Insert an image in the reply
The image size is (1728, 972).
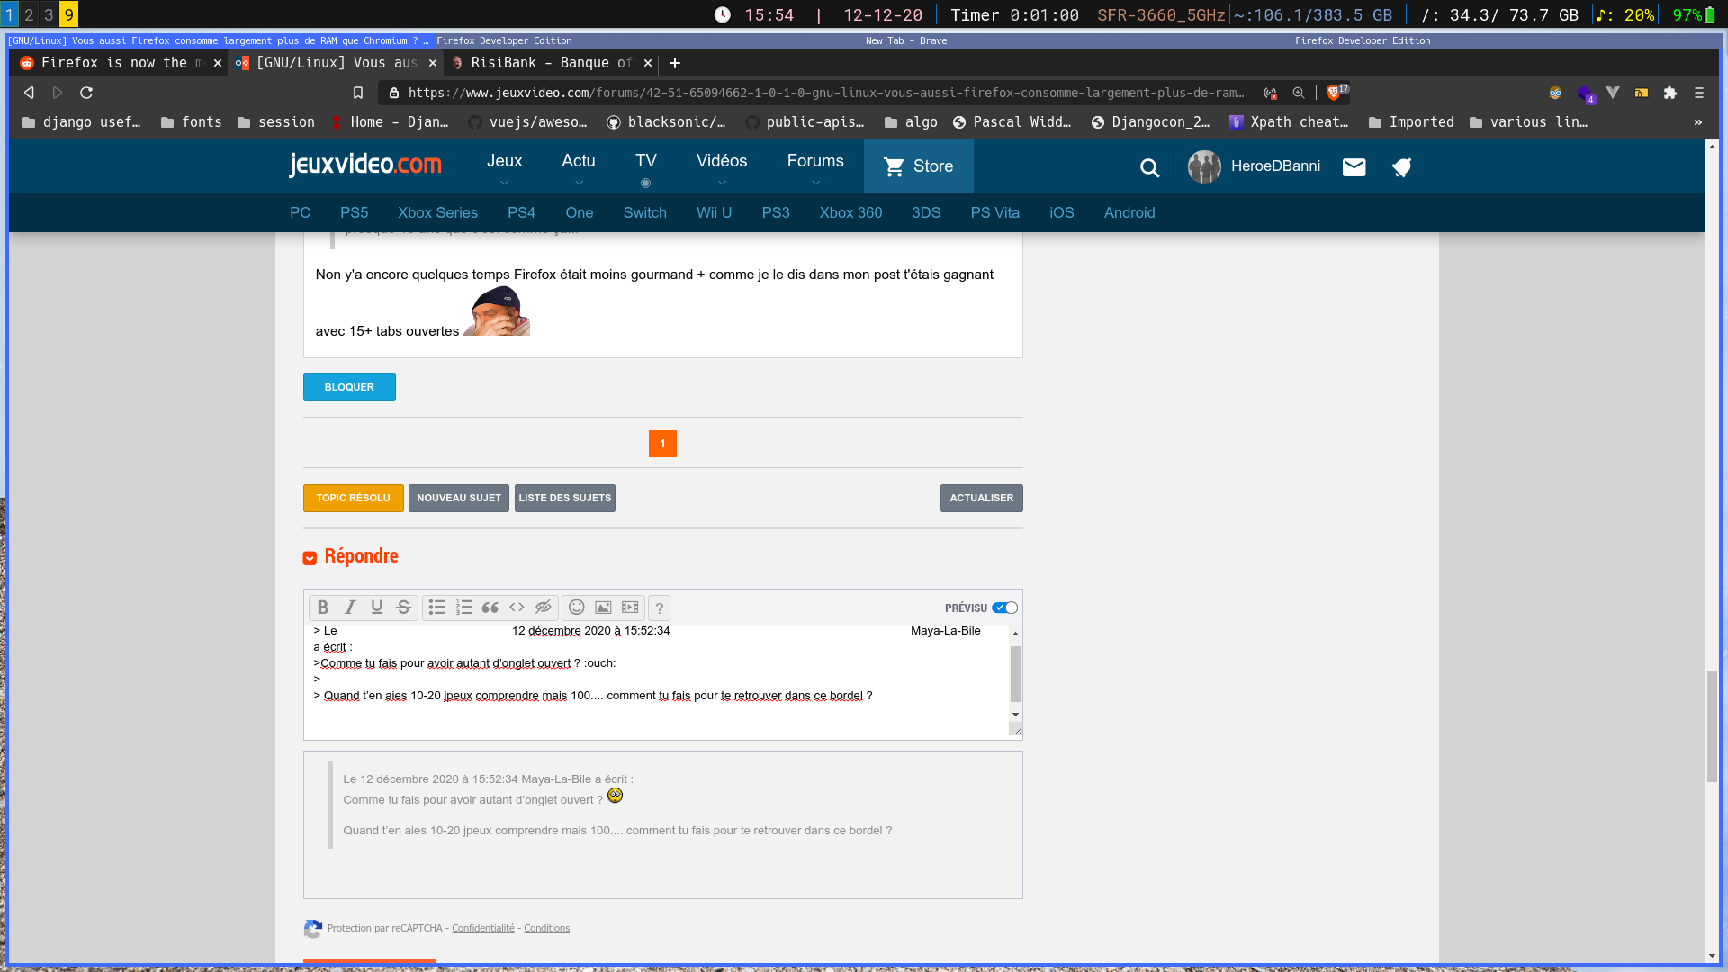coord(603,607)
